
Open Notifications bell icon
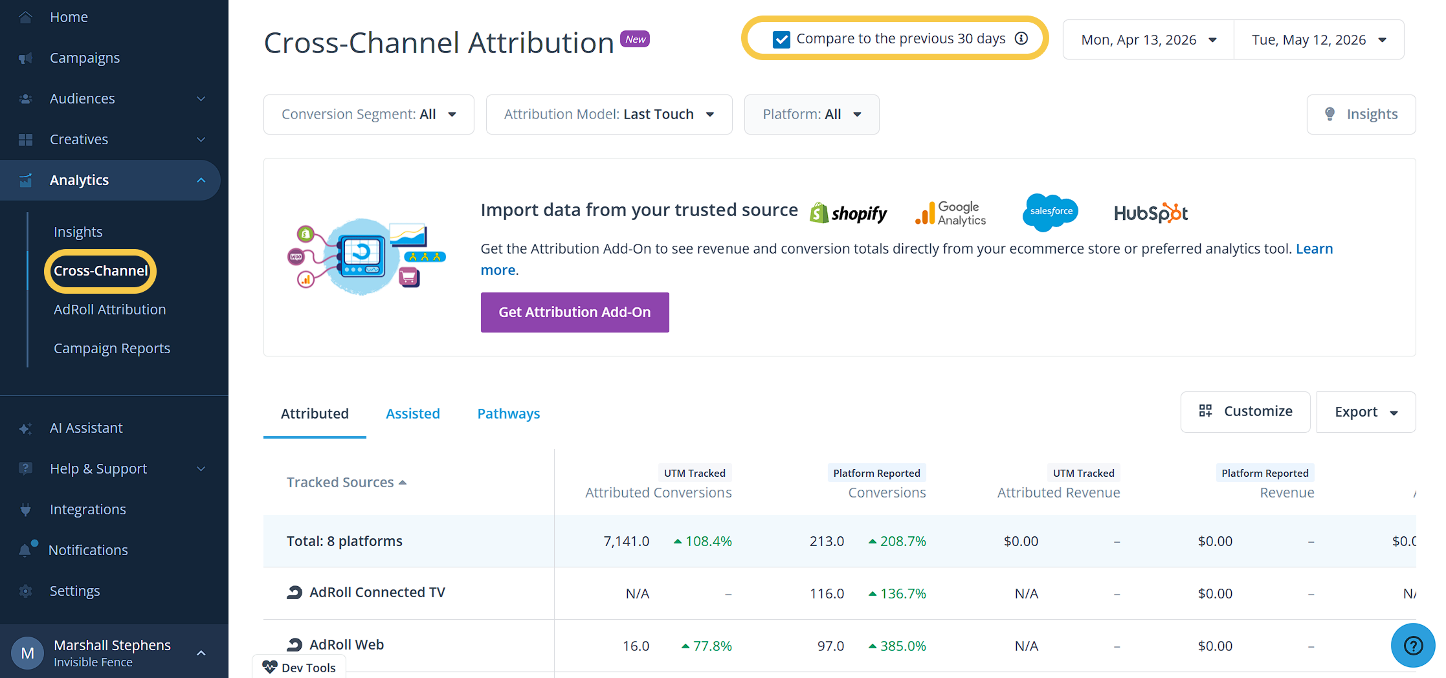point(25,550)
